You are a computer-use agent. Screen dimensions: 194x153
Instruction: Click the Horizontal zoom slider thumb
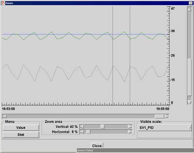(x=88, y=132)
